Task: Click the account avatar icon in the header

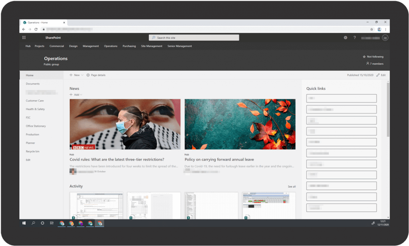Action: point(385,37)
